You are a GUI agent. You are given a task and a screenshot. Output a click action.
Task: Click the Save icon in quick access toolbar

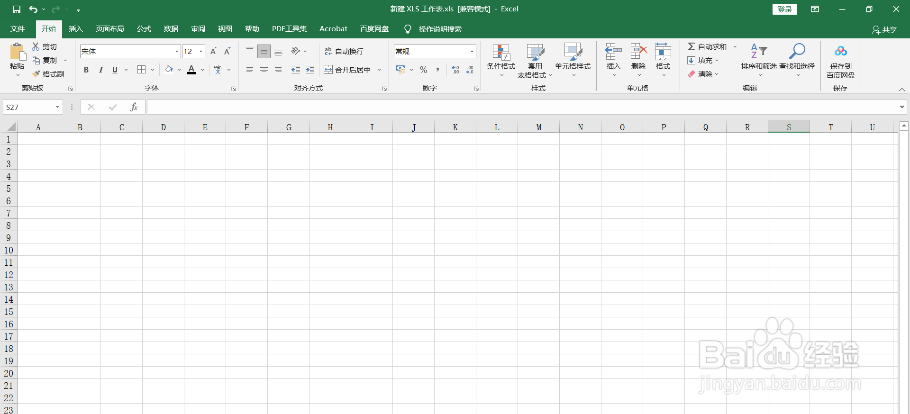click(x=17, y=9)
